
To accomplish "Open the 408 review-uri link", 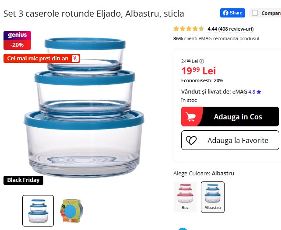I will (230, 29).
